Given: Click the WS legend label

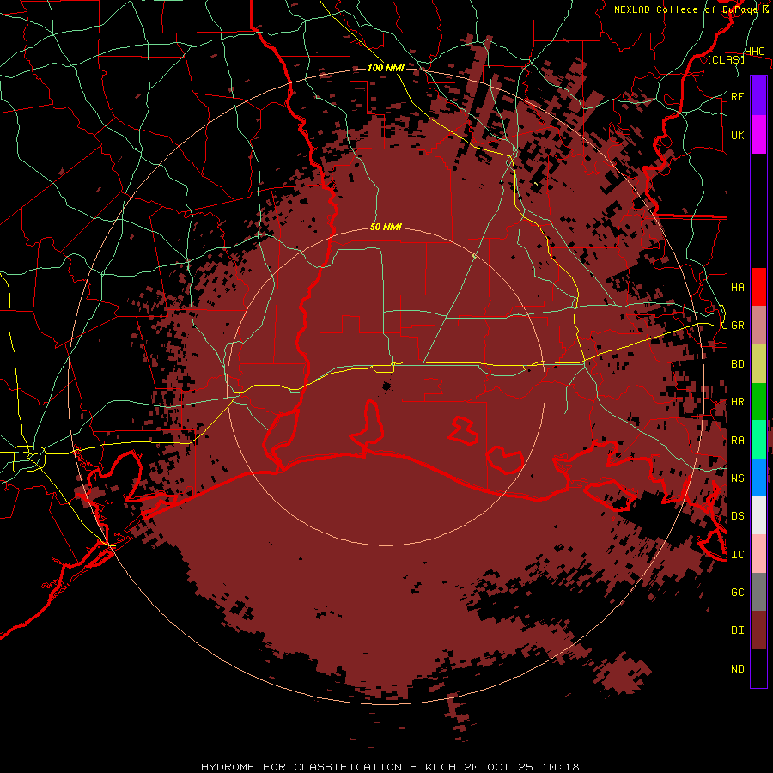Looking at the screenshot, I should [x=737, y=478].
